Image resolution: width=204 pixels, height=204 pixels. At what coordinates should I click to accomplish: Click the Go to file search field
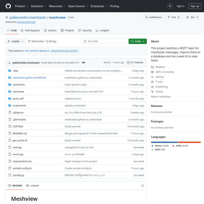point(104,41)
